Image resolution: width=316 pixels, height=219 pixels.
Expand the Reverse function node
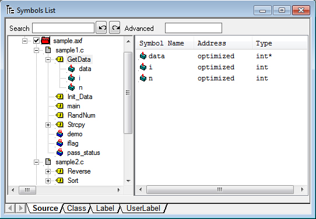[x=48, y=171]
